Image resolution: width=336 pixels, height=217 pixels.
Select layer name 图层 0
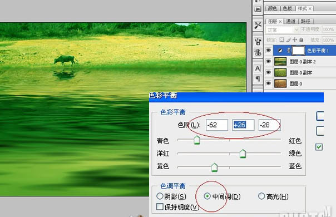click(296, 83)
